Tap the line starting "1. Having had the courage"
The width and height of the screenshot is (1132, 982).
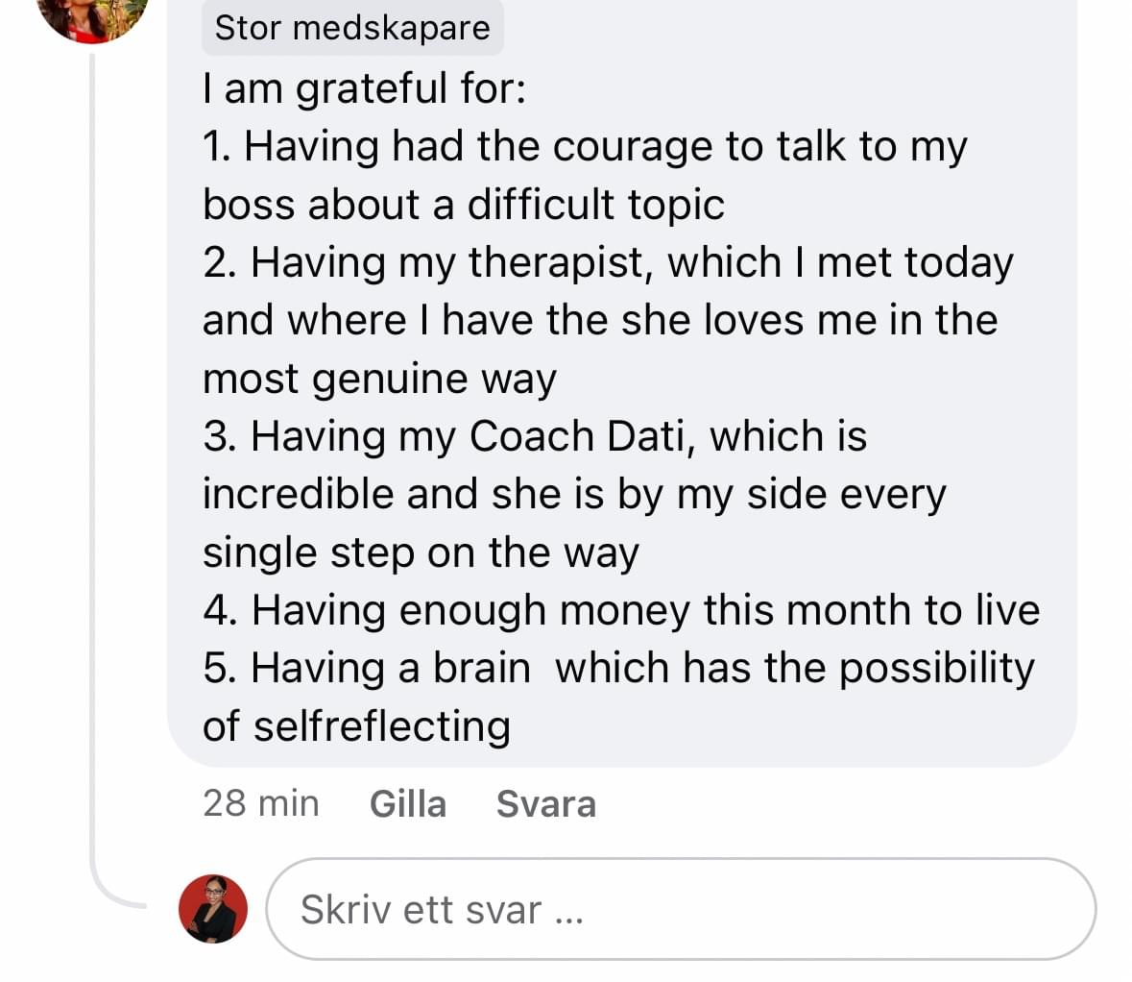[585, 147]
